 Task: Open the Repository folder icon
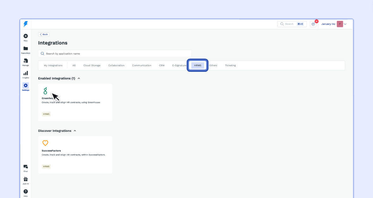pyautogui.click(x=26, y=49)
